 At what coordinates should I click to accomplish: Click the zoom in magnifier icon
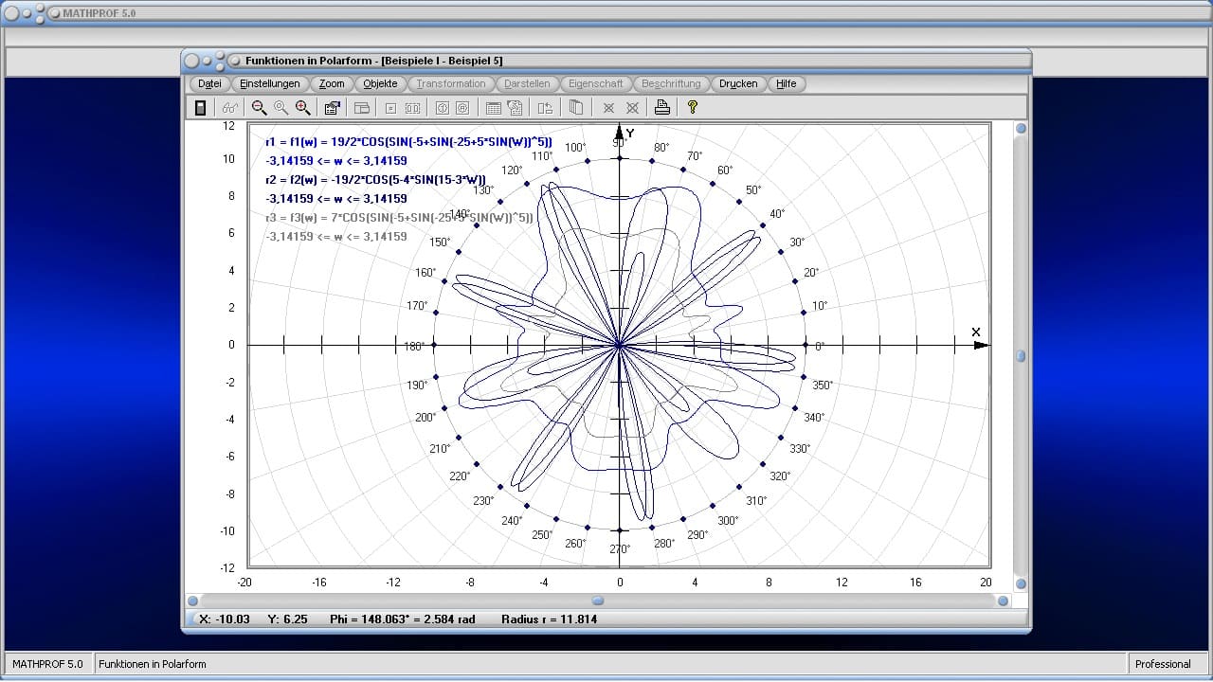point(302,108)
